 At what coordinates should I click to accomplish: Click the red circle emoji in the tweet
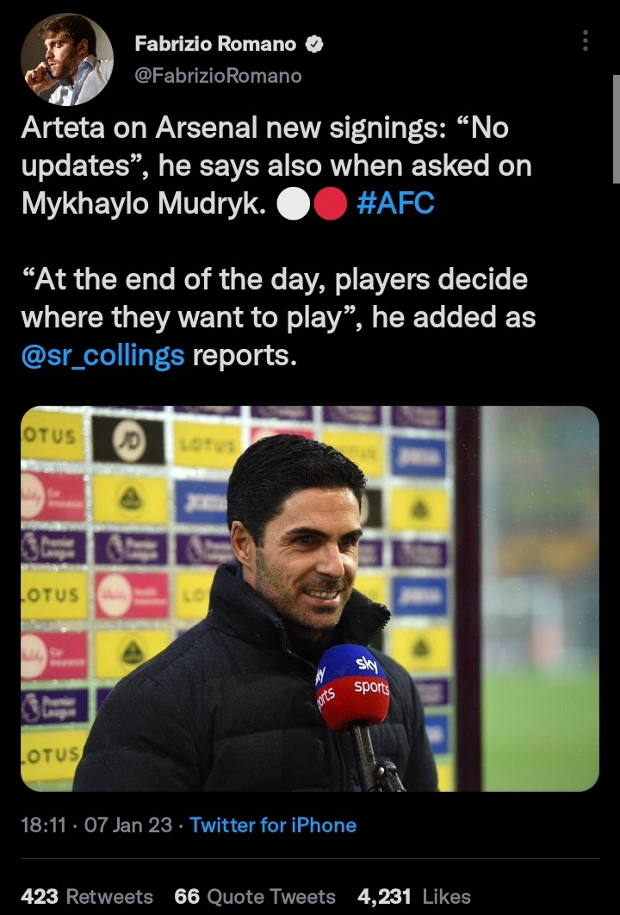(331, 204)
